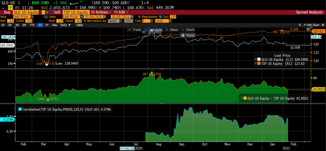Activate the Track crosshair tool
The height and width of the screenshot is (151, 326).
[134, 30]
